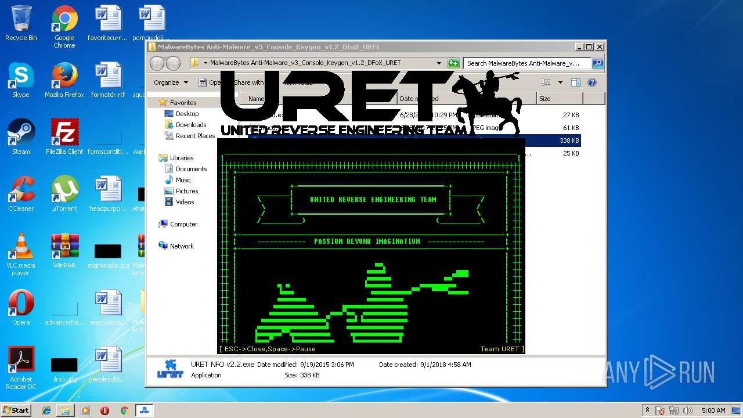743x418 pixels.
Task: Select the needsource... Word document on the desktop
Action: 108,308
